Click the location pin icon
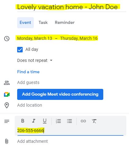 coord(7,105)
